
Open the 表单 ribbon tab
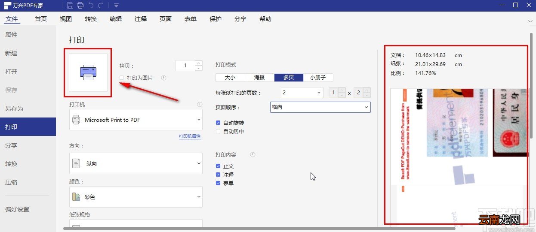(191, 19)
